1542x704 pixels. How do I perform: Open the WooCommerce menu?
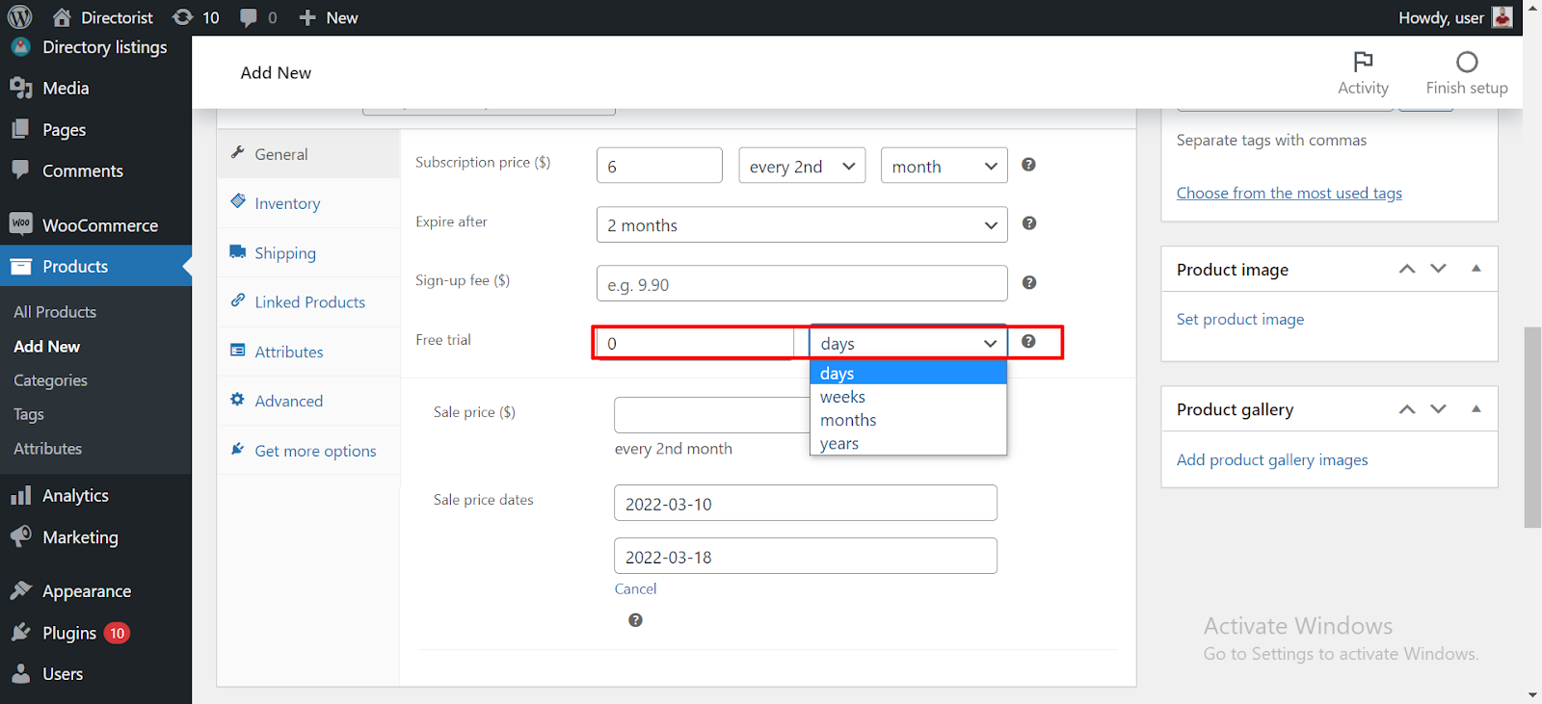[95, 224]
